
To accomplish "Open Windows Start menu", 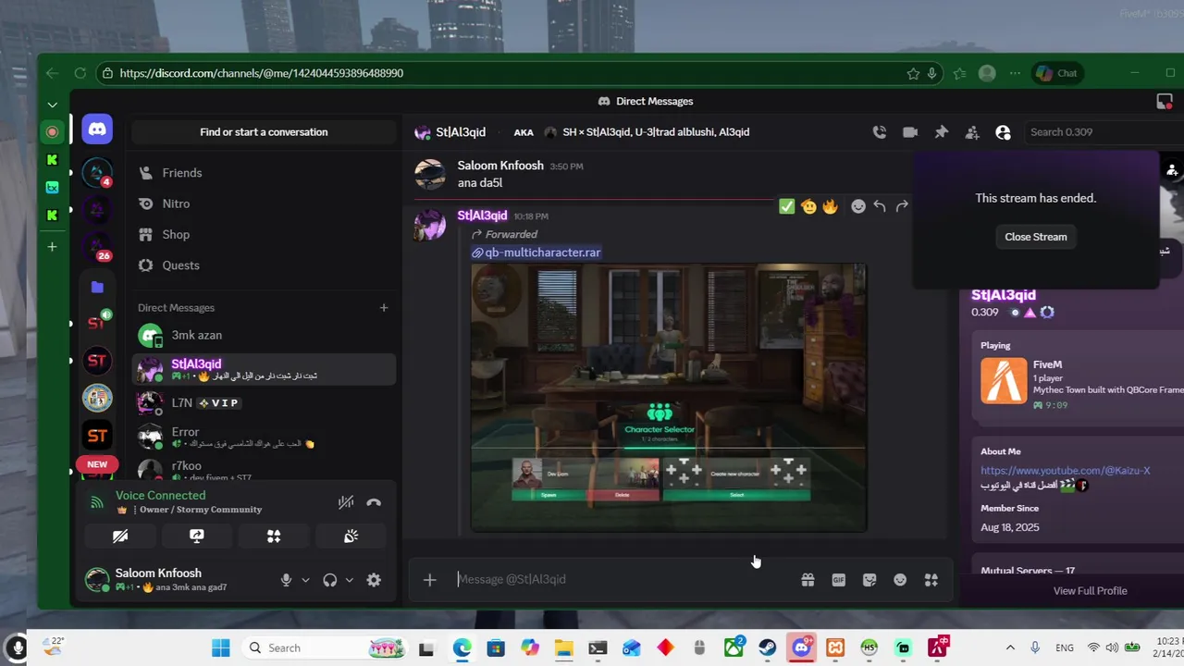I will pyautogui.click(x=220, y=647).
